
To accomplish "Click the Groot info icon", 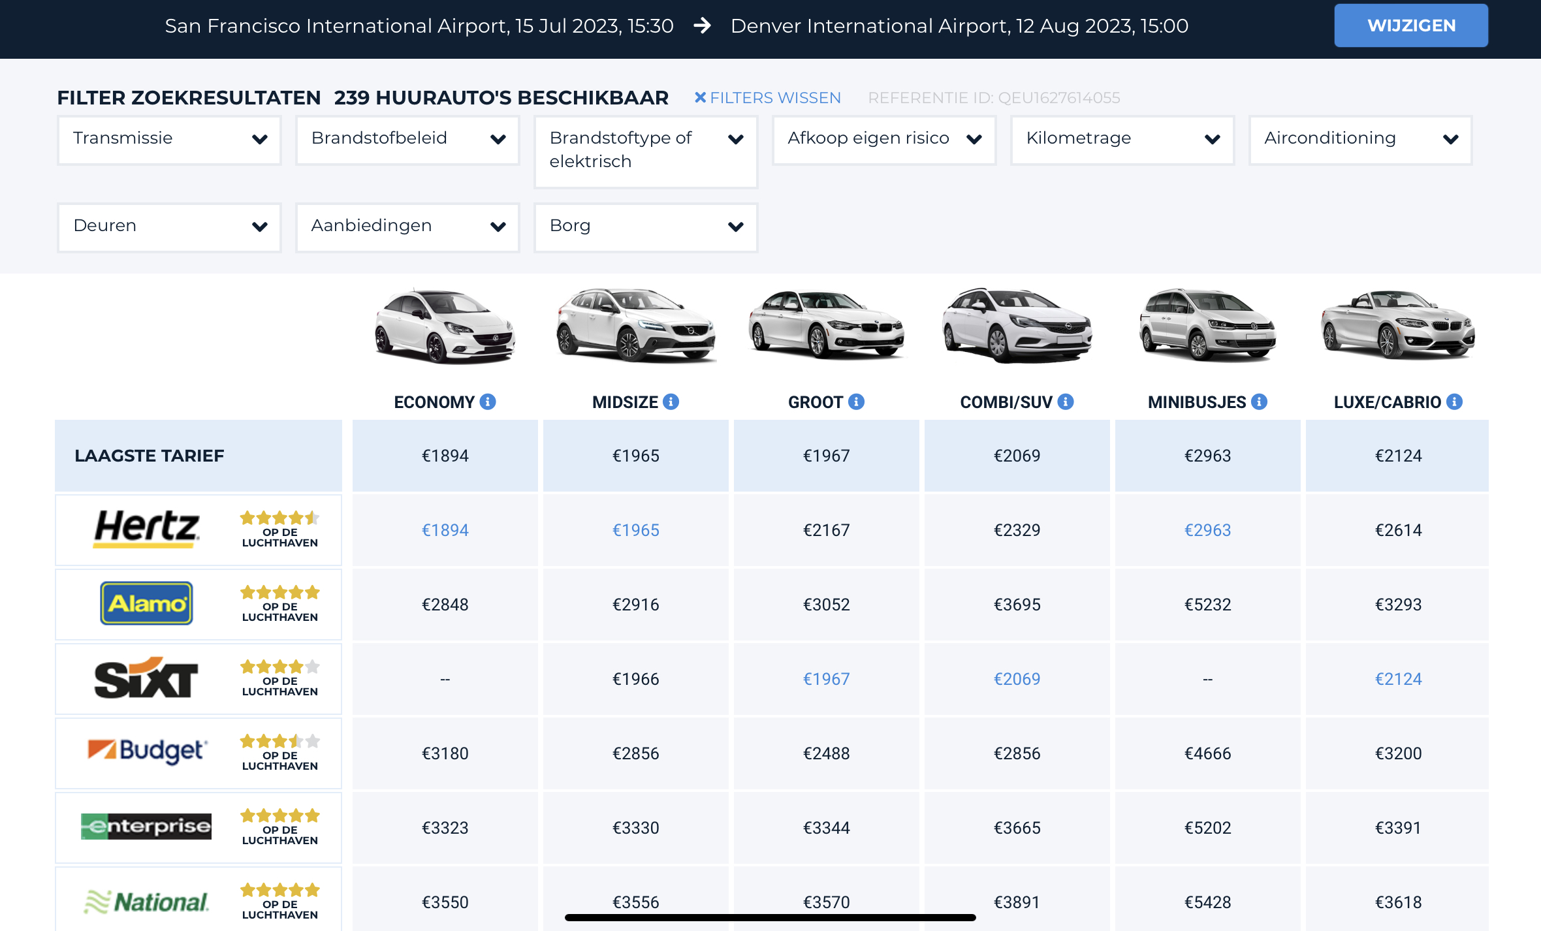I will [x=856, y=402].
